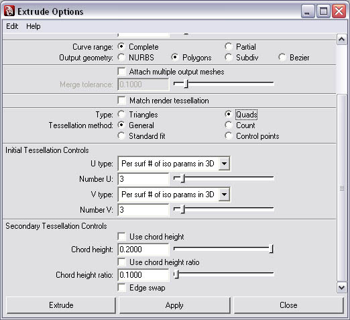Click the Merge tolerance slider

(224, 84)
